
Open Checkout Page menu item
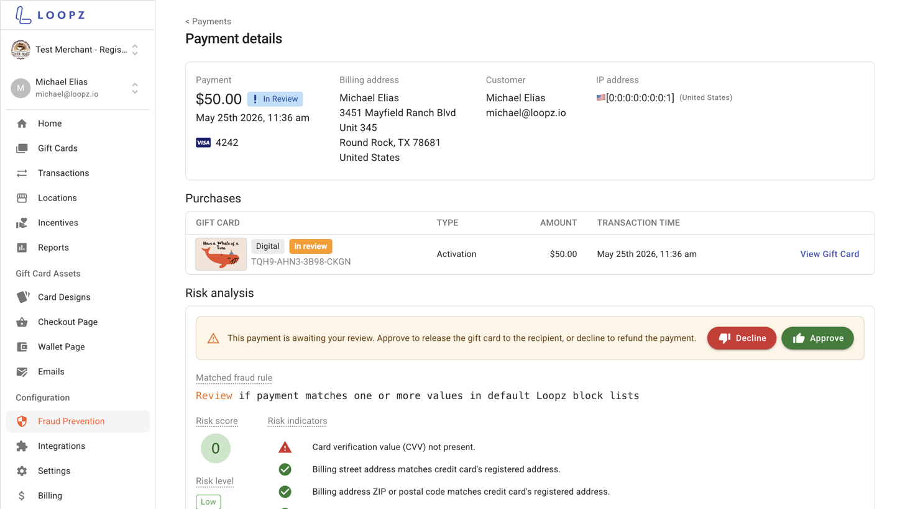point(78,322)
